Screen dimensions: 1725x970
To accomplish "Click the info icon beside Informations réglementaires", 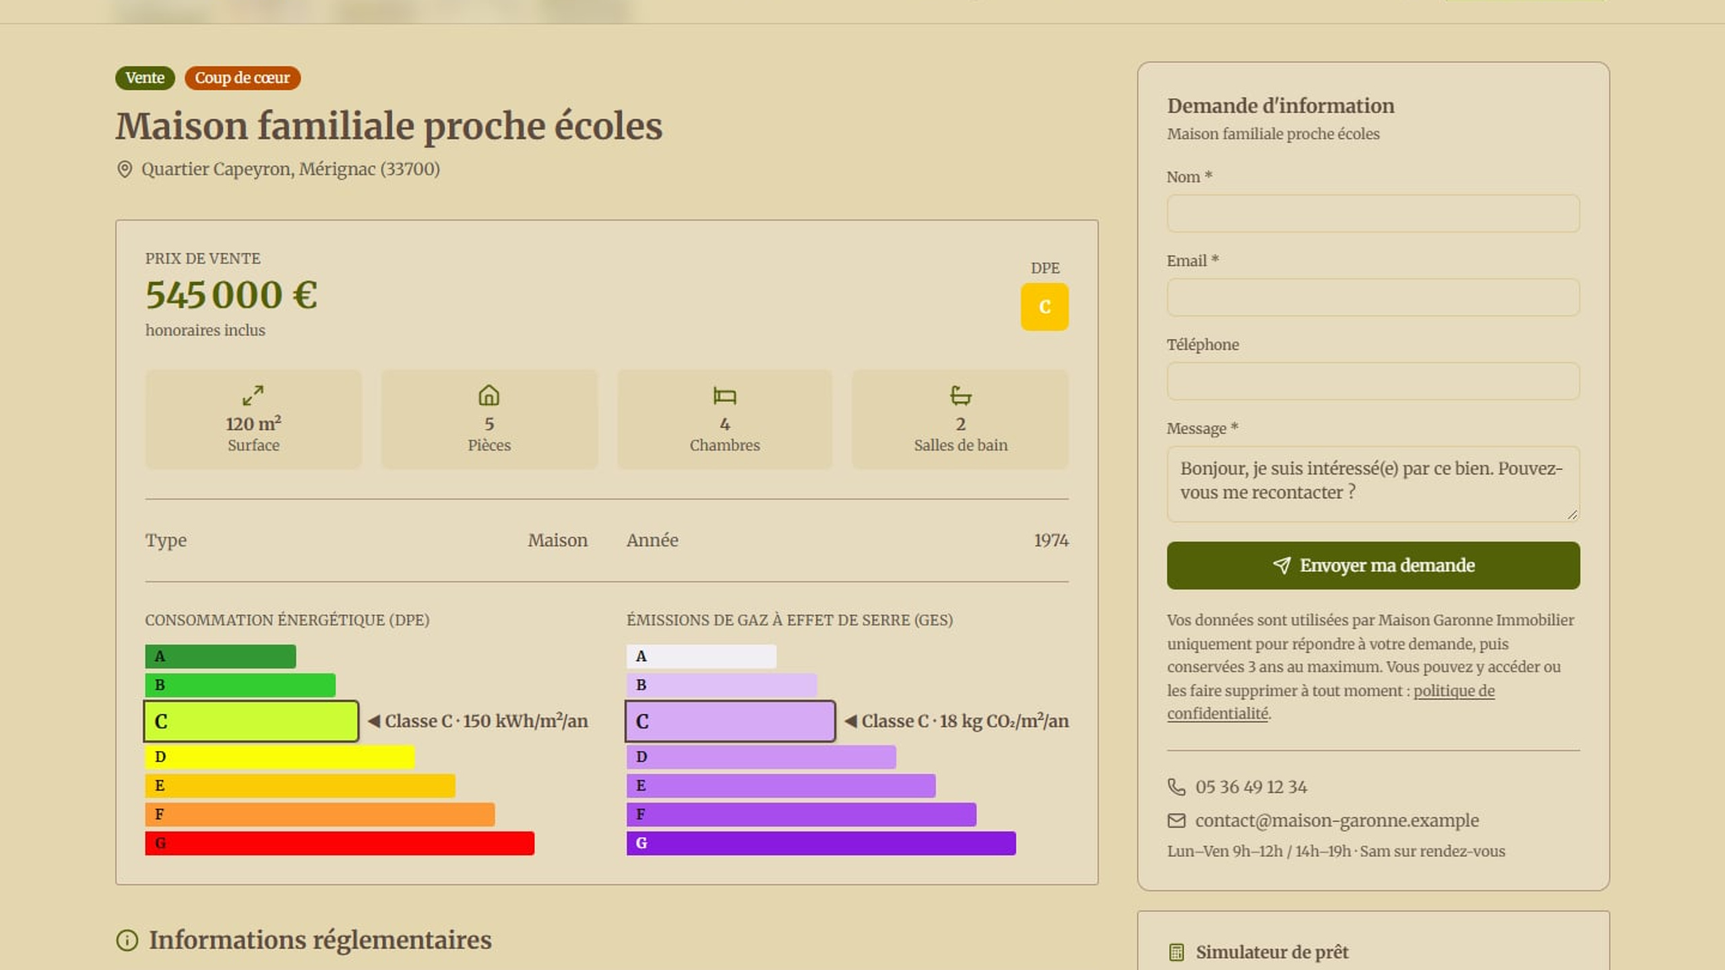I will pos(127,940).
